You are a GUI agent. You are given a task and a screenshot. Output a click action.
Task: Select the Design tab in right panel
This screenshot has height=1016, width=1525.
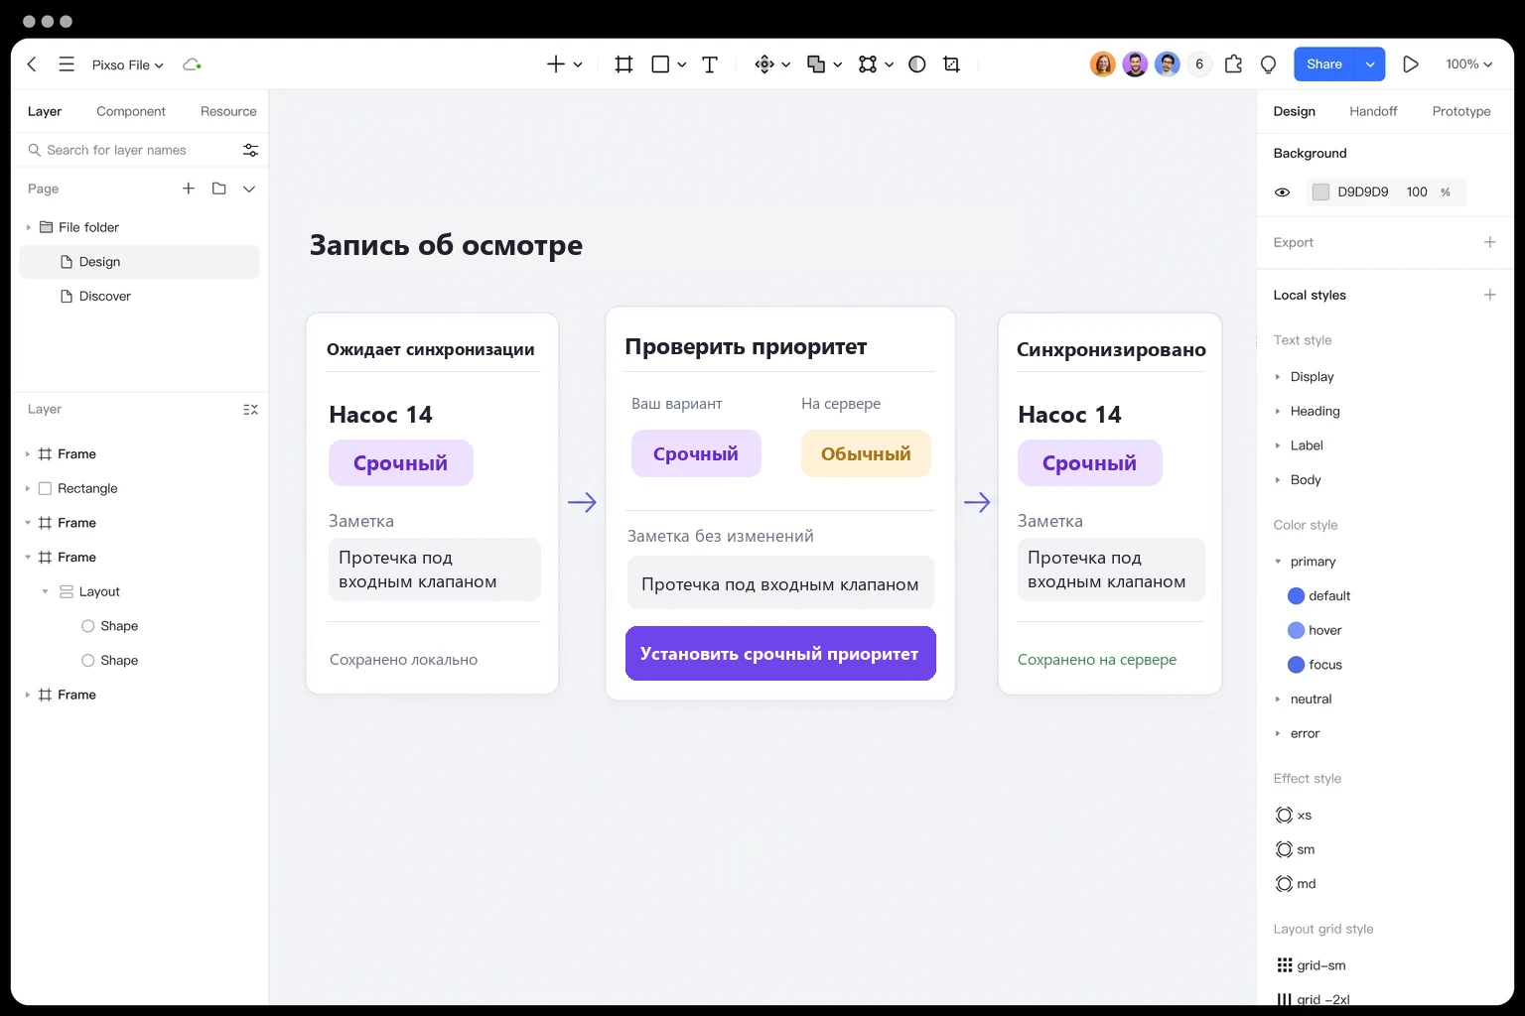click(x=1295, y=111)
